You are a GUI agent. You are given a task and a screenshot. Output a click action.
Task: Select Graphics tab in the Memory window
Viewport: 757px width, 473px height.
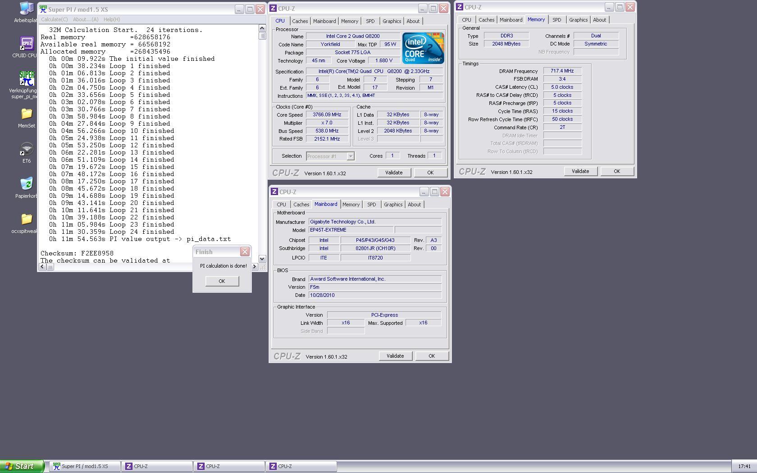coord(578,20)
